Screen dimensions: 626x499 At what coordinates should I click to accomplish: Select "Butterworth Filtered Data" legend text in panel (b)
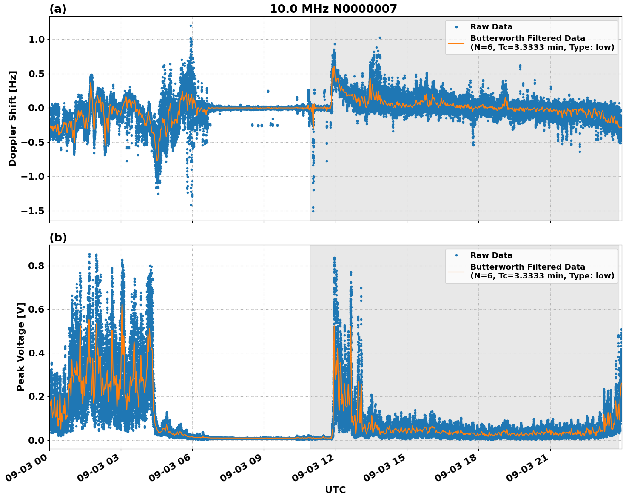point(527,267)
